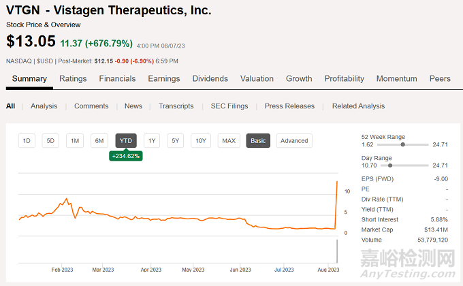Open the Transcripts filter
This screenshot has width=463, height=286.
[x=176, y=106]
